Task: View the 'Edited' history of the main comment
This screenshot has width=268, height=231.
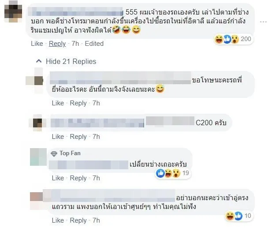Action: 94,44
